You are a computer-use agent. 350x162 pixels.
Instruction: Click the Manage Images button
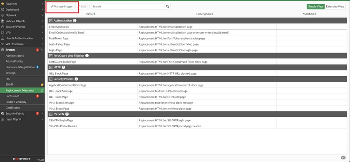tap(62, 7)
